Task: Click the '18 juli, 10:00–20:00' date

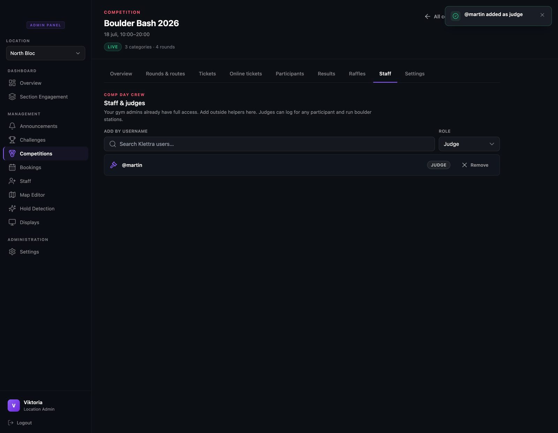Action: pyautogui.click(x=127, y=34)
